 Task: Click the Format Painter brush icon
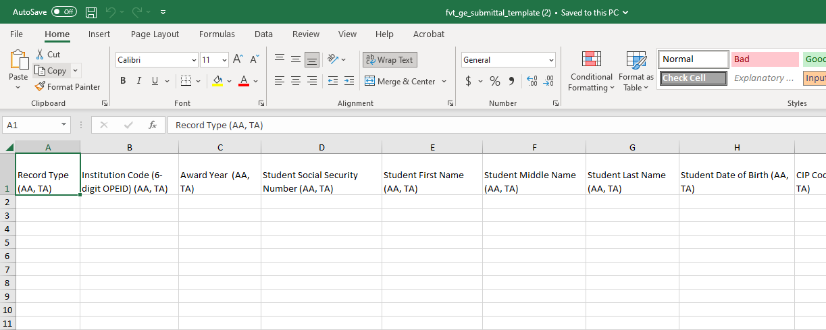[x=40, y=86]
